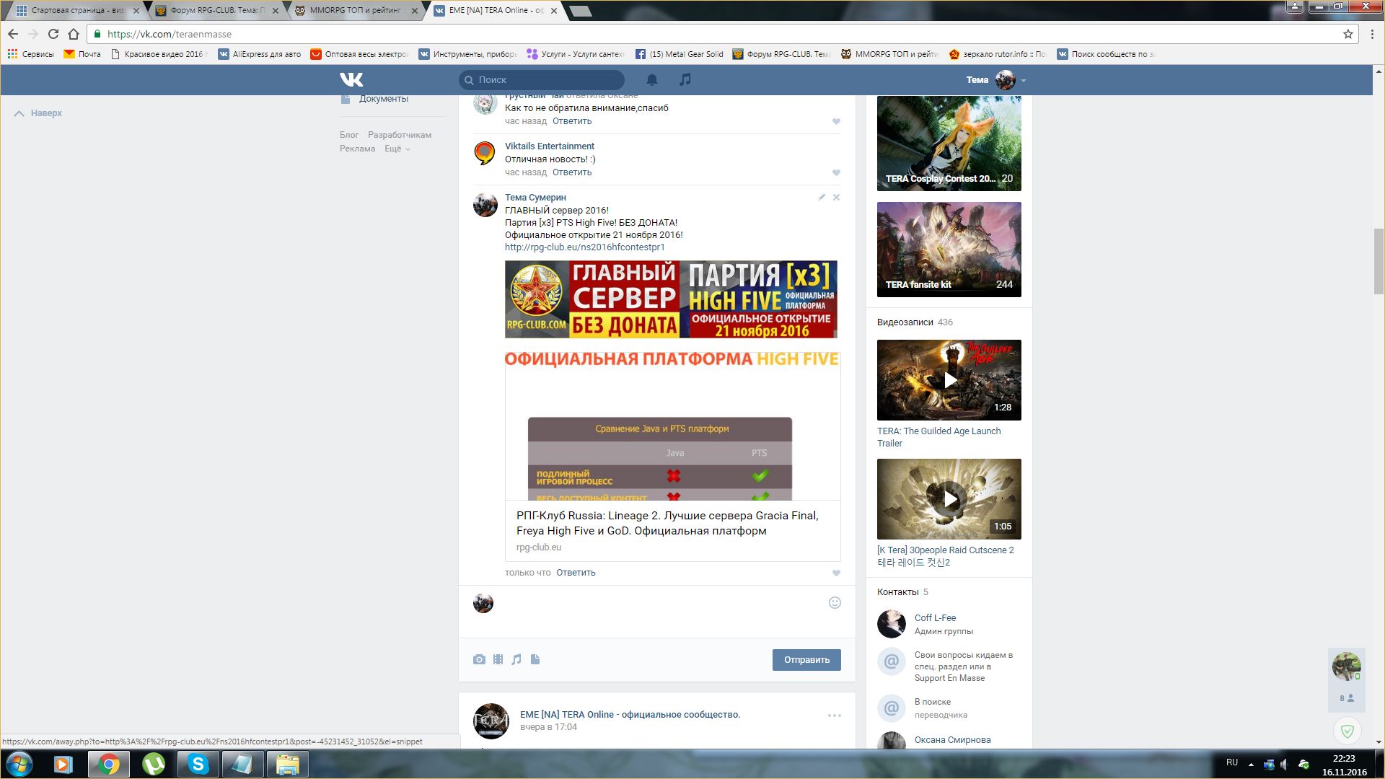This screenshot has width=1385, height=779.
Task: Click the green shield extension icon
Action: (x=1347, y=731)
